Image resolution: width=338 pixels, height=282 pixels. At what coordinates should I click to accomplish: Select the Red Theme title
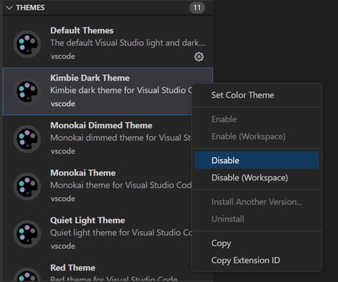(73, 268)
